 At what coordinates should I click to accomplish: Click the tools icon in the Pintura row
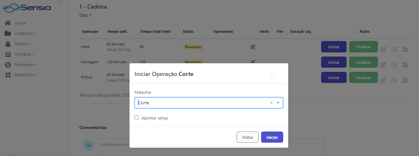tap(405, 80)
